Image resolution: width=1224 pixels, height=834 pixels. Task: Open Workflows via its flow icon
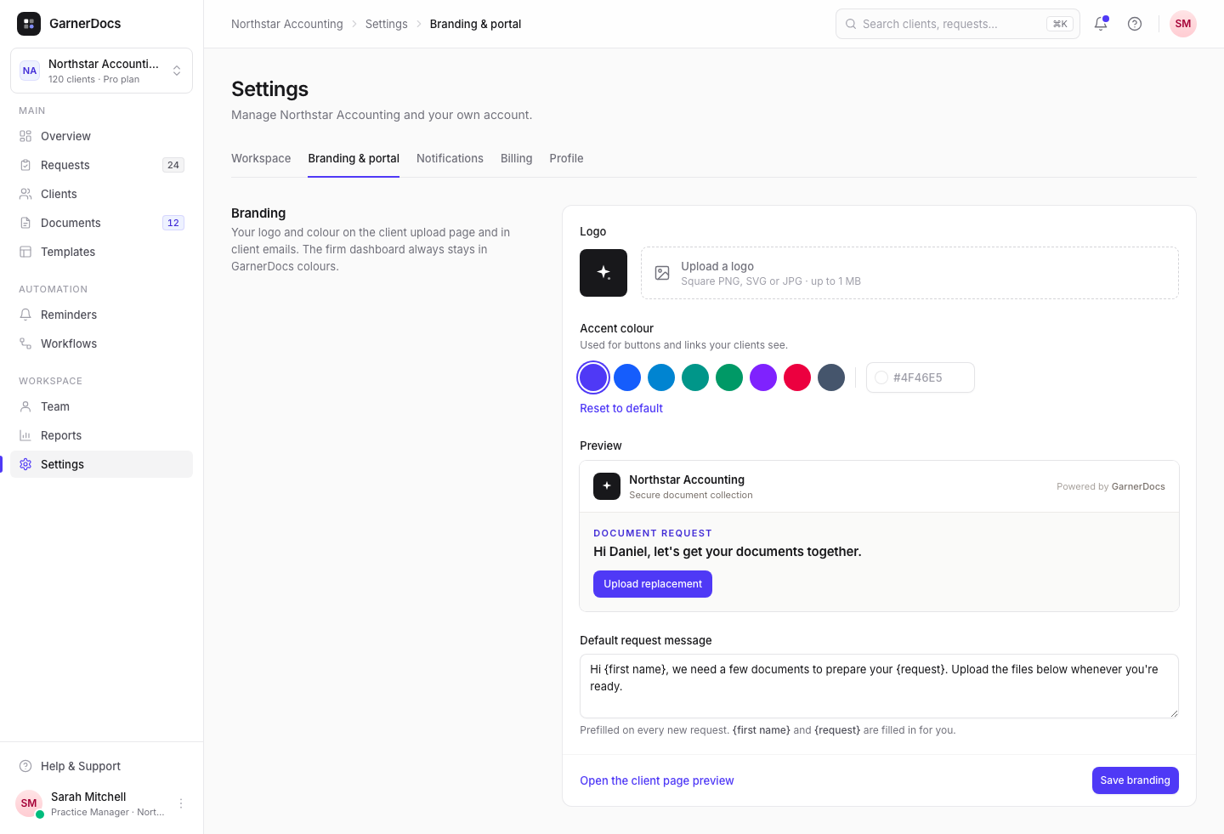(25, 343)
